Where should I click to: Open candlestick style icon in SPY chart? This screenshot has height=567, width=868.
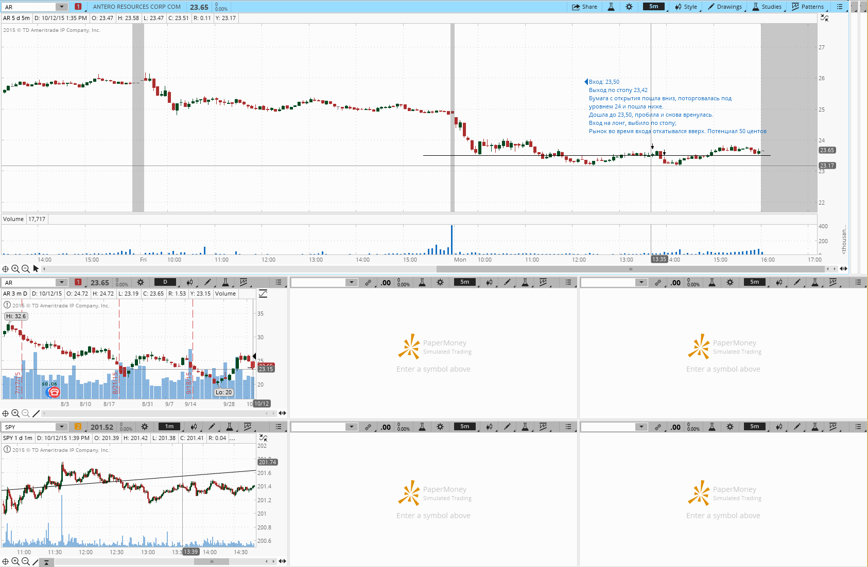194,427
